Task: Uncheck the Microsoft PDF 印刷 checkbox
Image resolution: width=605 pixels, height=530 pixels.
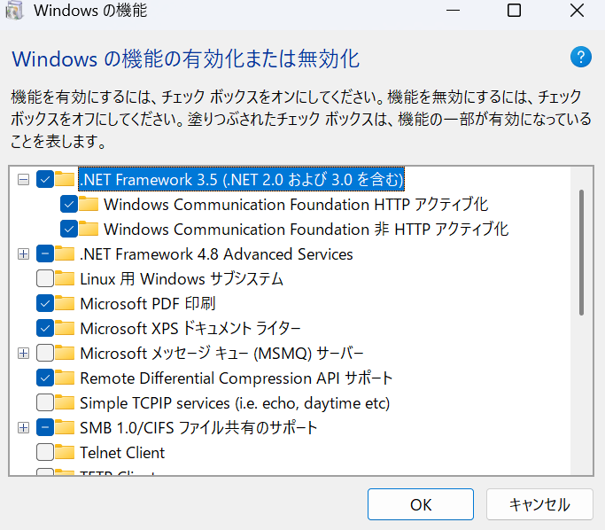Action: pyautogui.click(x=45, y=303)
